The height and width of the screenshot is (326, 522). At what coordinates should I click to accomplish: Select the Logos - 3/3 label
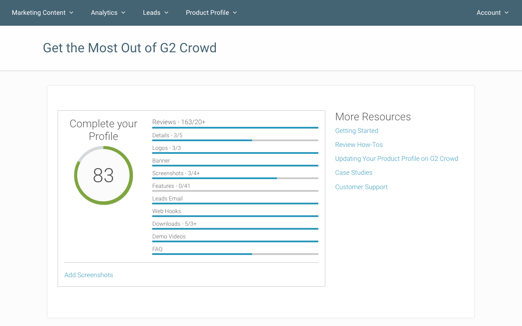pos(167,148)
